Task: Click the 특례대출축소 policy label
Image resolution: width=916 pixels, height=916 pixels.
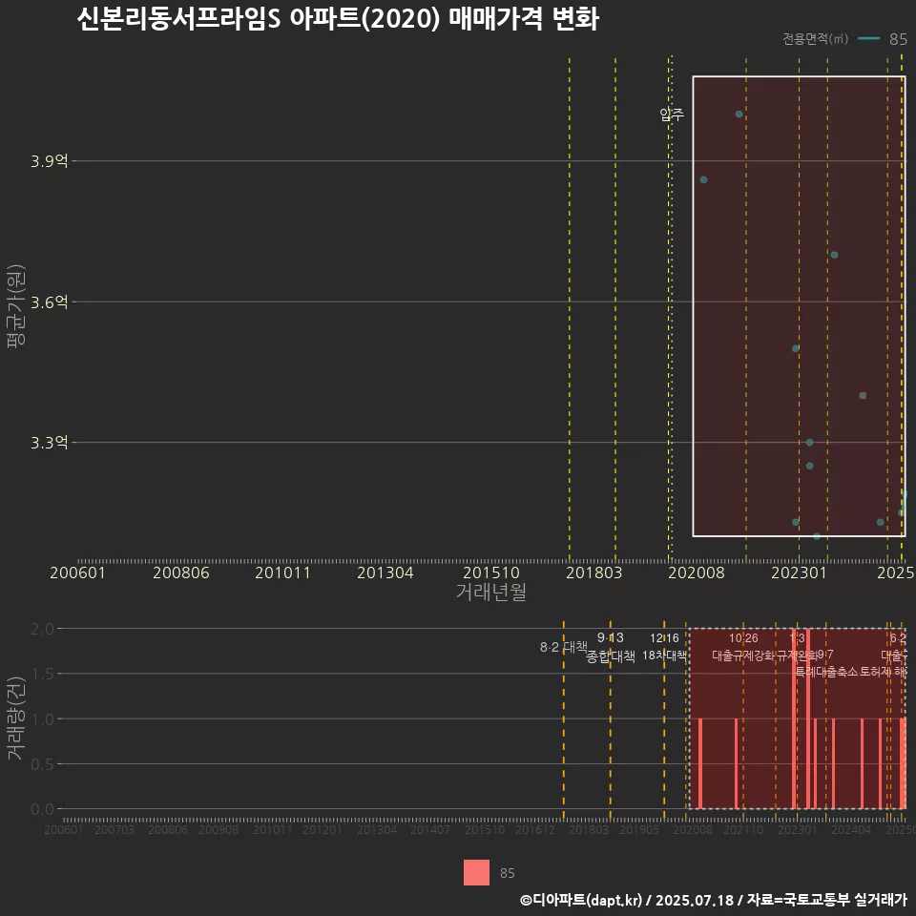Action: 826,672
